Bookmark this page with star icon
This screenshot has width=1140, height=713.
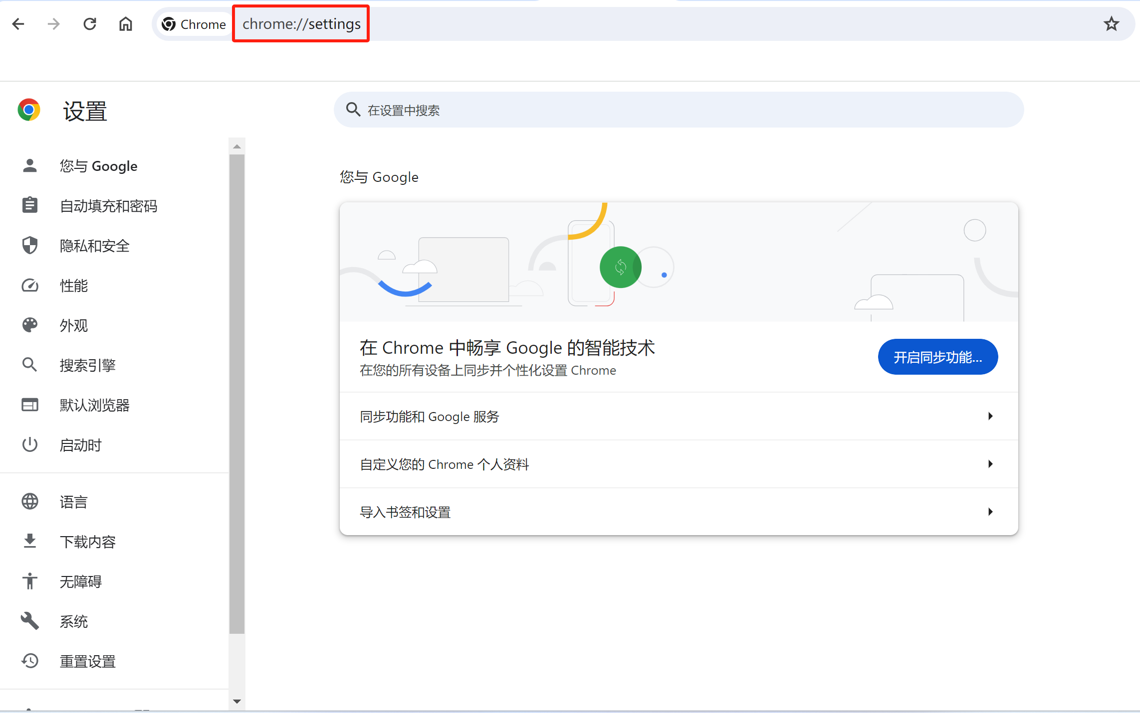pyautogui.click(x=1111, y=24)
